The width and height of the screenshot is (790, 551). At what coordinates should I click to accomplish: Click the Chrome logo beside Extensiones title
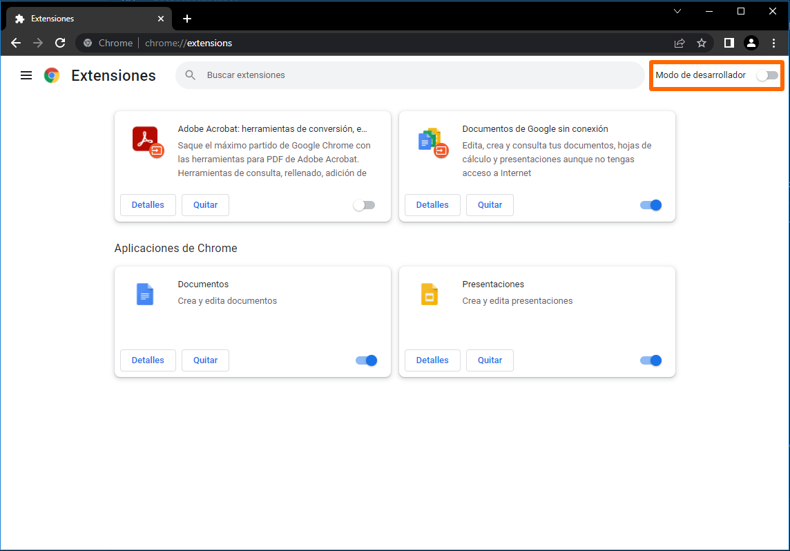(52, 75)
